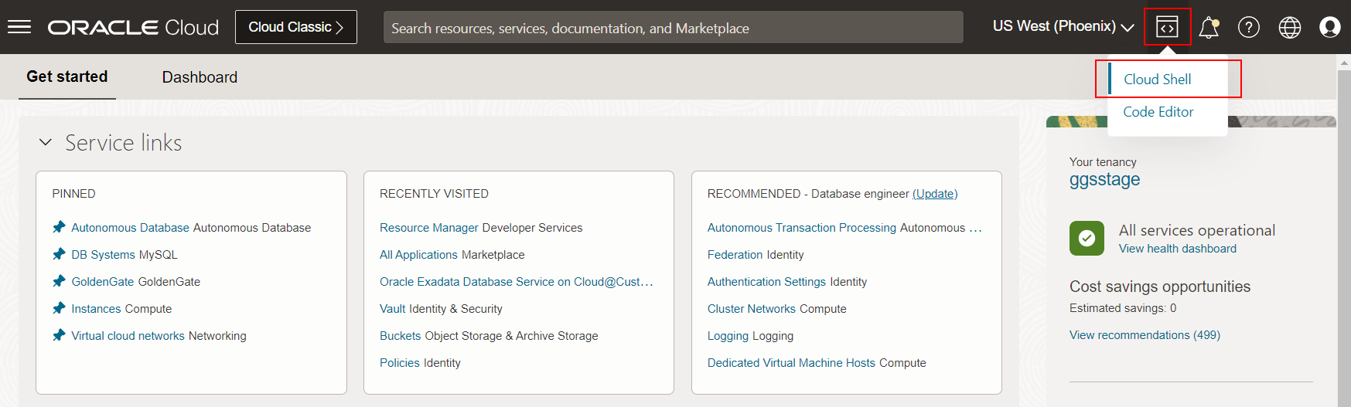
Task: Click the Oracle Cloud logo
Action: [x=133, y=27]
